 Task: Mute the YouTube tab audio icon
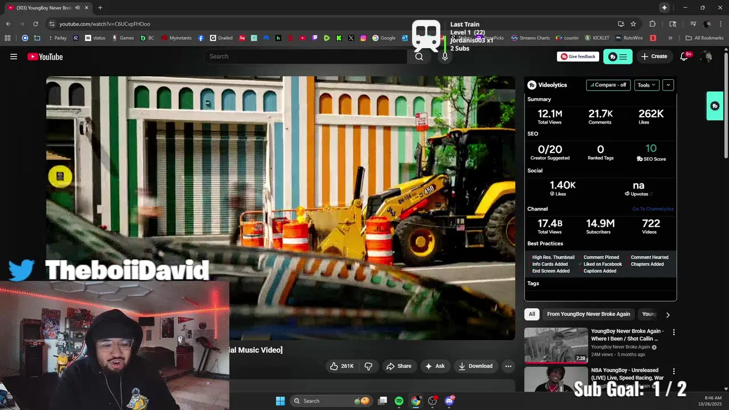(x=77, y=7)
